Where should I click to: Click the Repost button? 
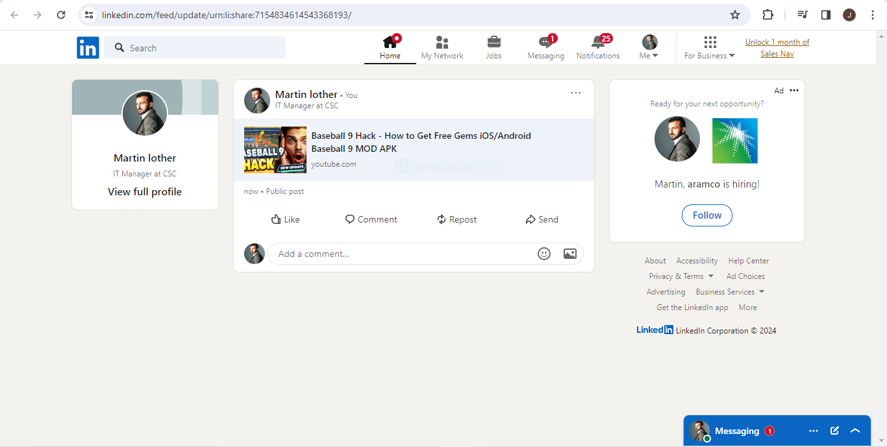[x=457, y=219]
